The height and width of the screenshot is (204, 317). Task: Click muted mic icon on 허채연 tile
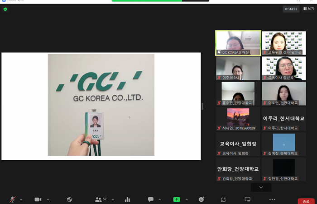tap(219, 128)
